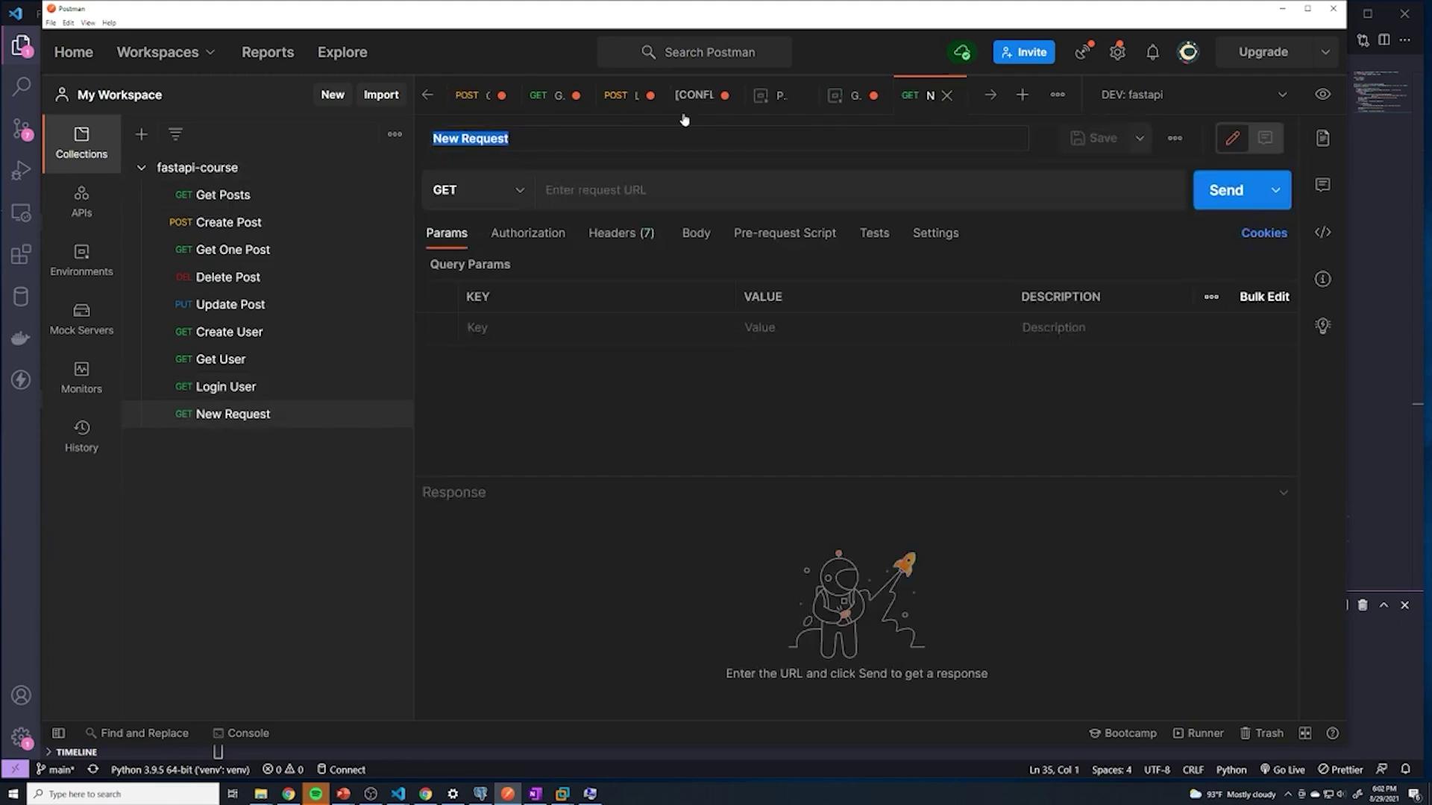Open the Cookies link
1432x805 pixels.
click(1263, 233)
